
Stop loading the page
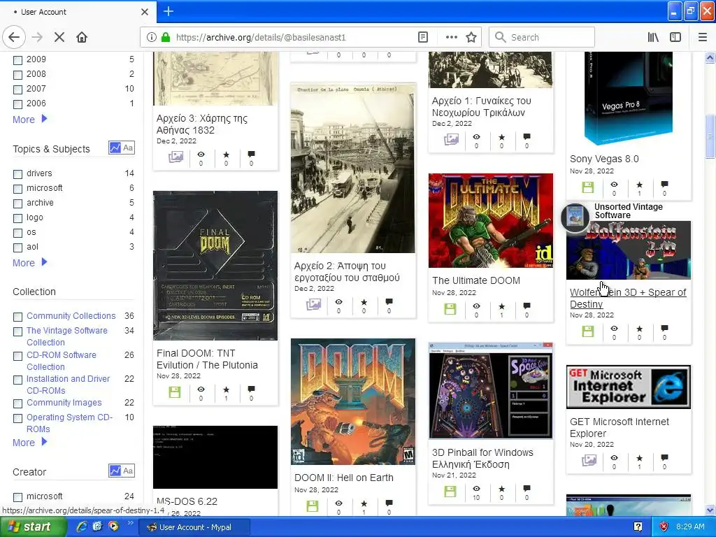[x=59, y=37]
